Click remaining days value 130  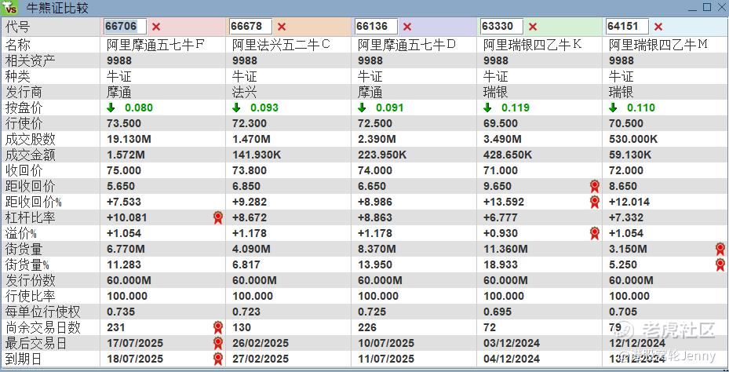pos(242,328)
